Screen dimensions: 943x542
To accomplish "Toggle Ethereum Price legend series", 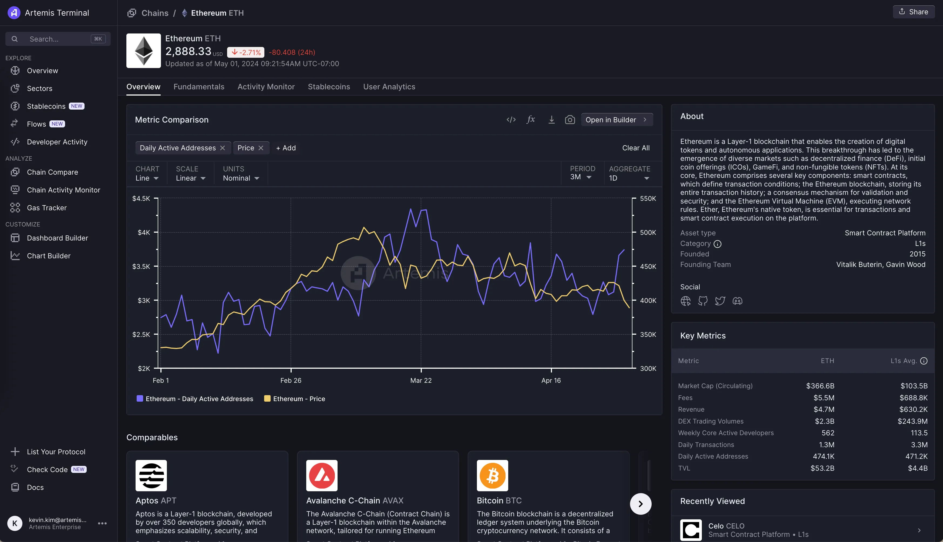I will click(x=294, y=399).
